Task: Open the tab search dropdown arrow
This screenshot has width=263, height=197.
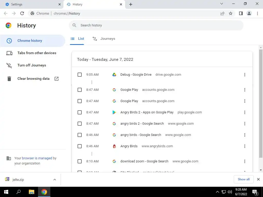Action: tap(222, 4)
